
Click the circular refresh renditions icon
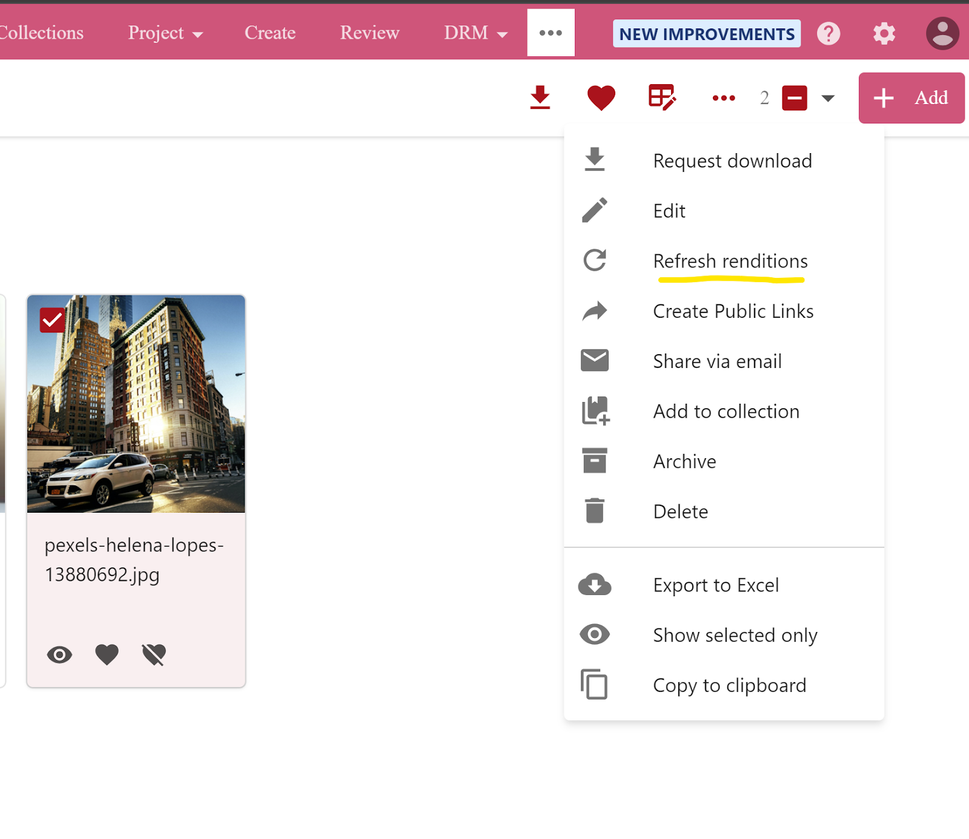595,260
